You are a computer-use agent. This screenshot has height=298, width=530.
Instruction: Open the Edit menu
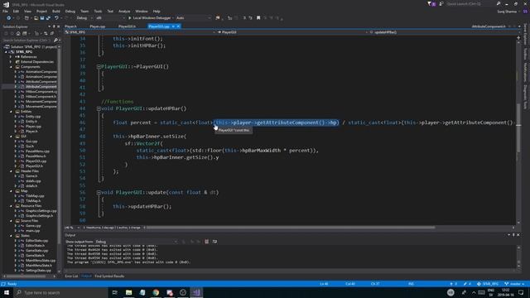pyautogui.click(x=16, y=11)
